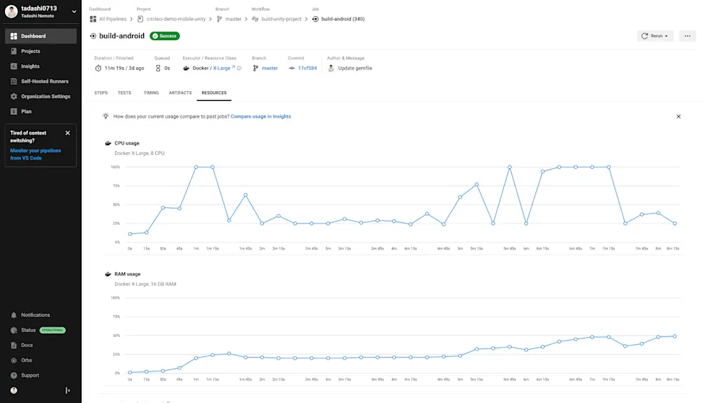This screenshot has width=704, height=403.
Task: Click the lightbulb tip icon
Action: [x=105, y=116]
